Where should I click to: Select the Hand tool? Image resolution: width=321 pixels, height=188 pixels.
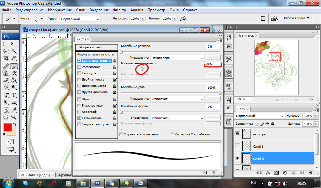point(6,117)
